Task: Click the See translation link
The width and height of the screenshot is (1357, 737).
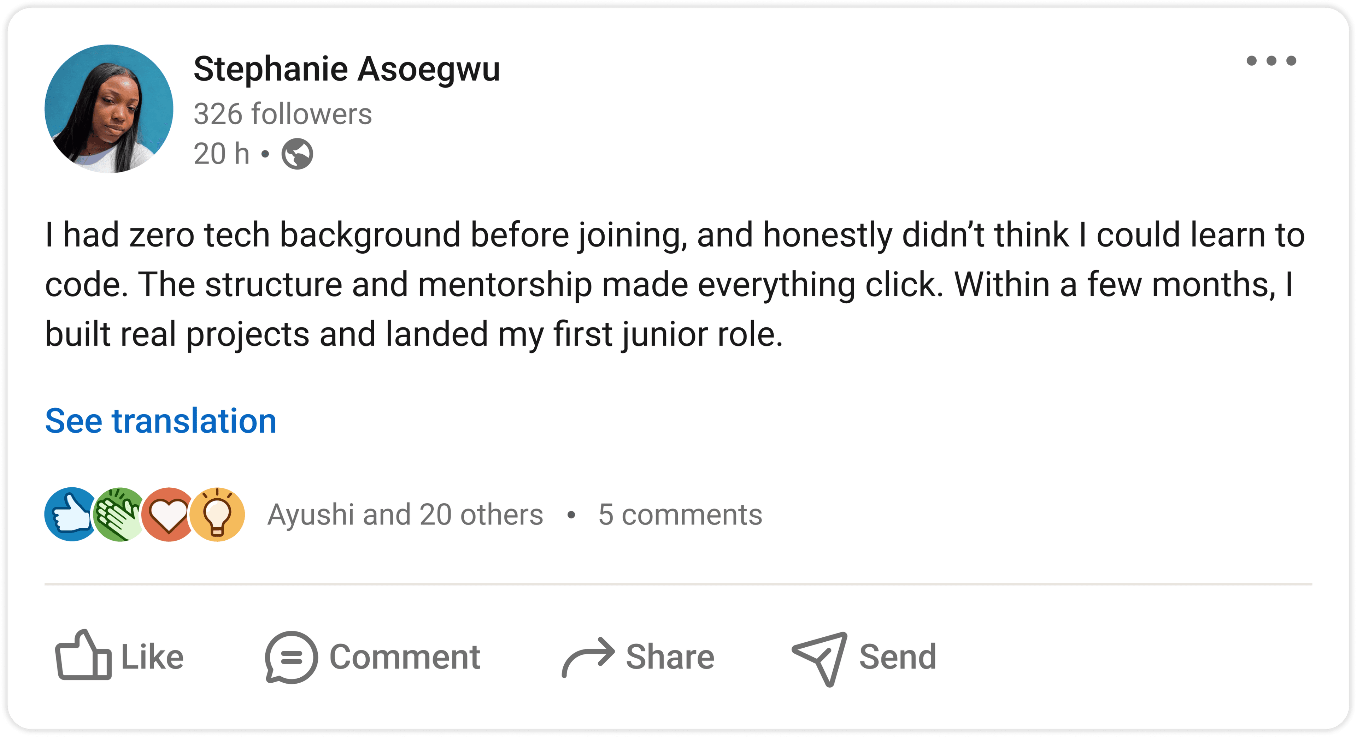Action: pyautogui.click(x=161, y=421)
